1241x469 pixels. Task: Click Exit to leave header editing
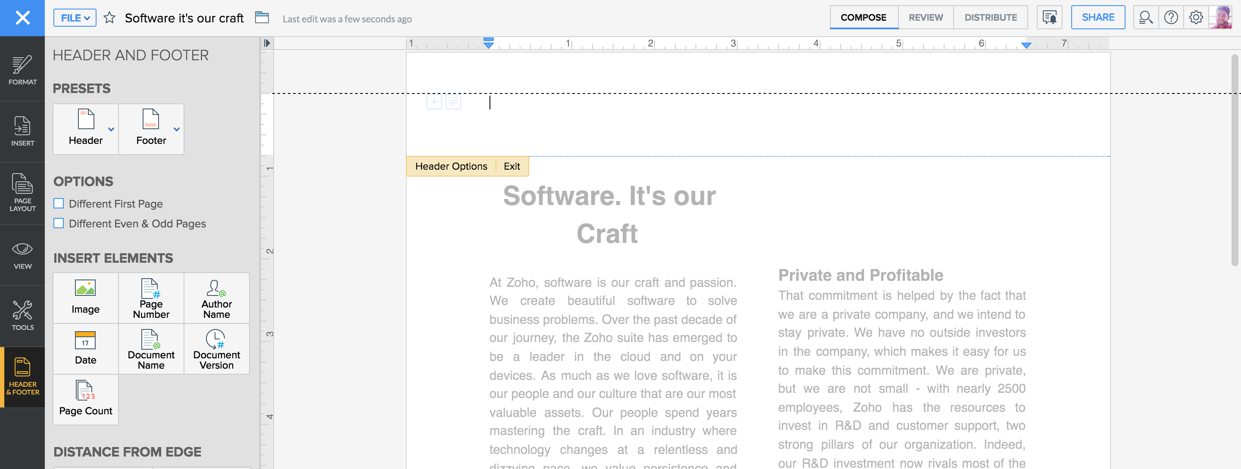click(x=511, y=166)
